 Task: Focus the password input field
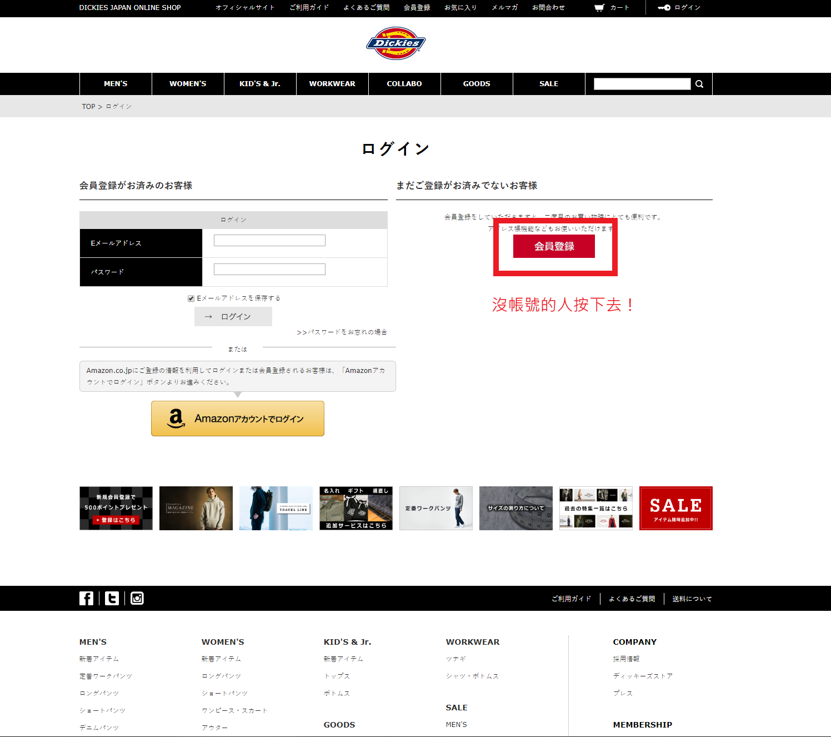click(x=269, y=270)
